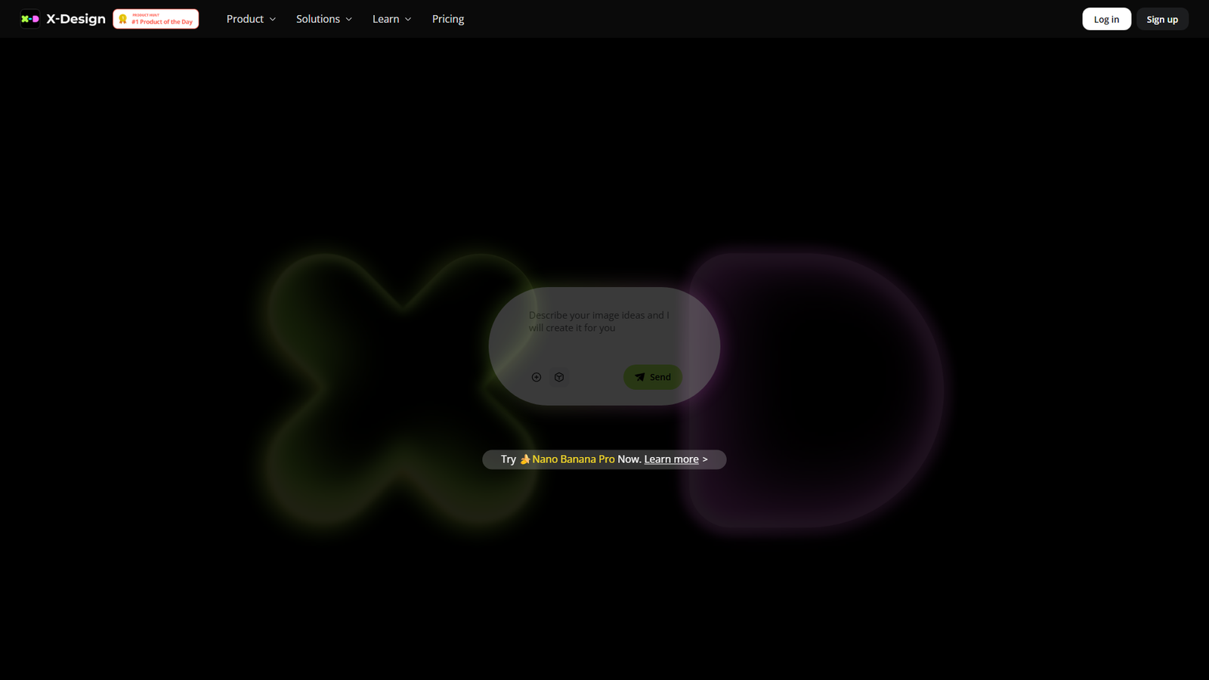Click the X-D icon in the top left
Viewport: 1209px width, 680px height.
[30, 19]
